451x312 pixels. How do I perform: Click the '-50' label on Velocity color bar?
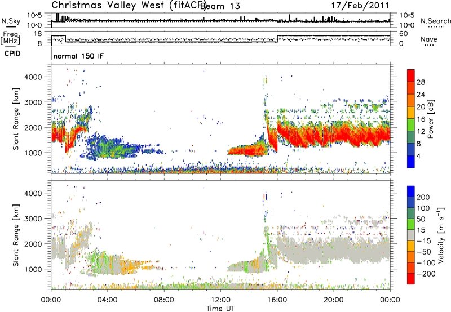pos(424,252)
